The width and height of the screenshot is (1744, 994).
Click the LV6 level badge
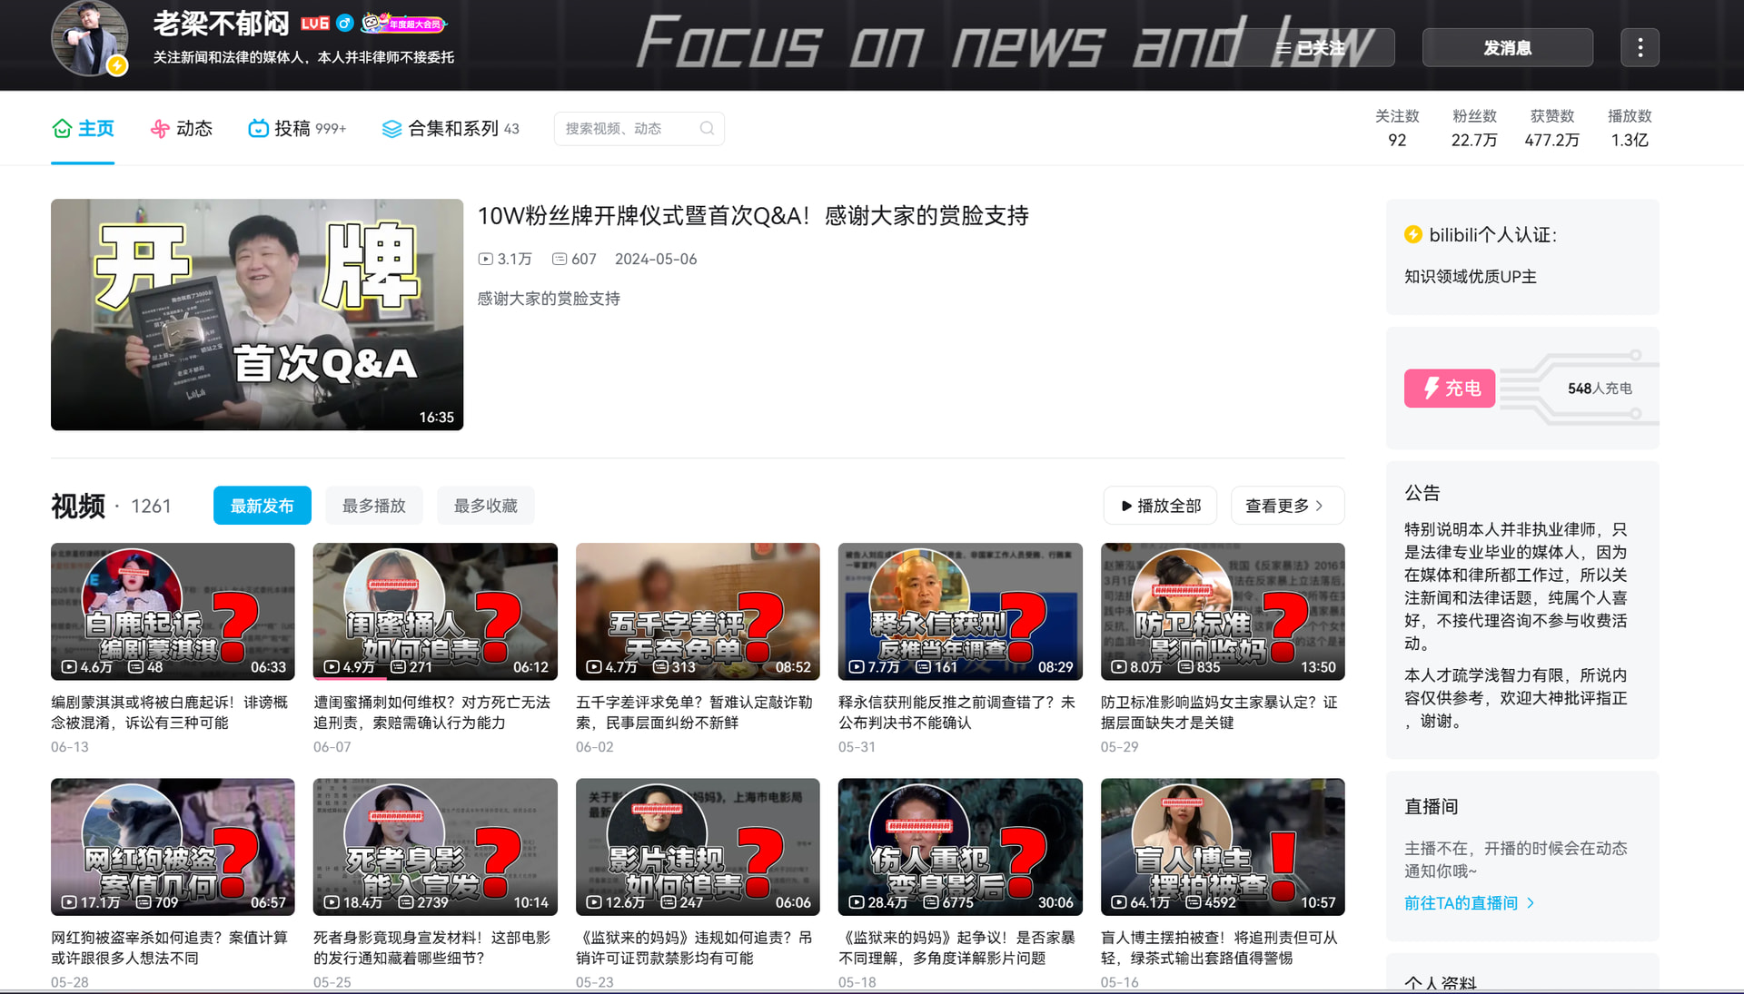click(315, 24)
